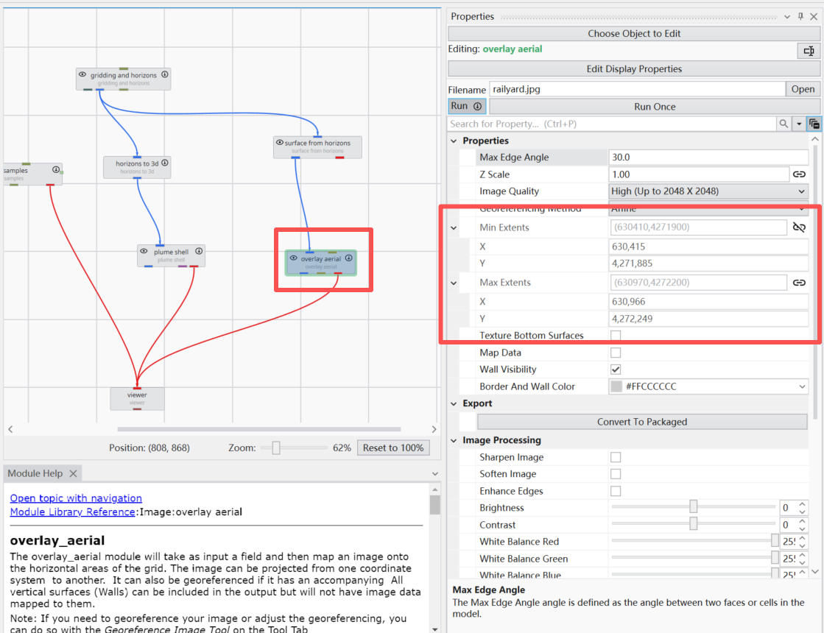This screenshot has height=633, width=824.
Task: Click the Brightness slider handle
Action: pos(694,508)
